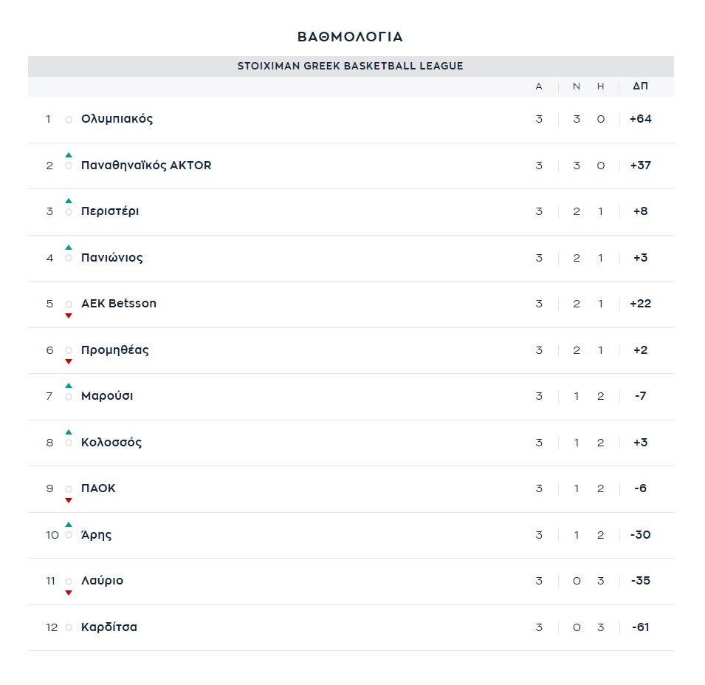Click the red down arrow next to Λαύριο
This screenshot has width=705, height=685.
69,593
